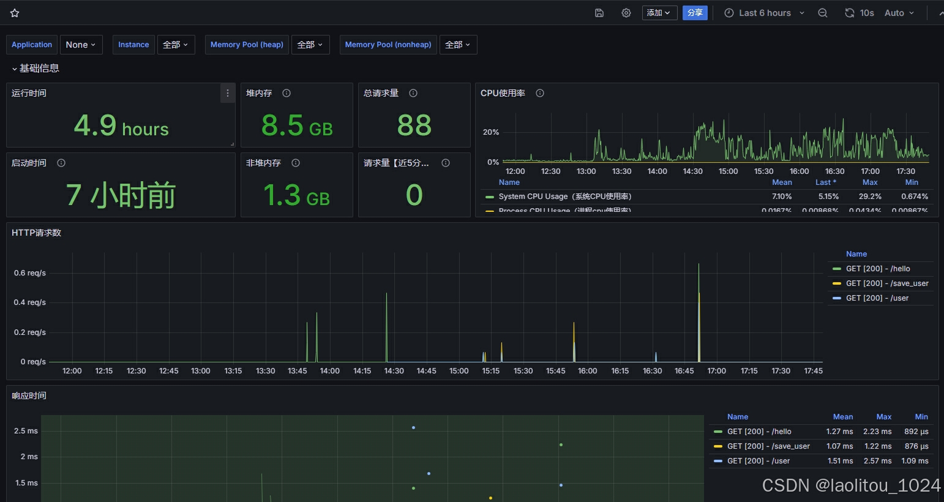This screenshot has width=944, height=502.
Task: Sort HTTP请求数 legend by Name header
Action: pyautogui.click(x=856, y=254)
